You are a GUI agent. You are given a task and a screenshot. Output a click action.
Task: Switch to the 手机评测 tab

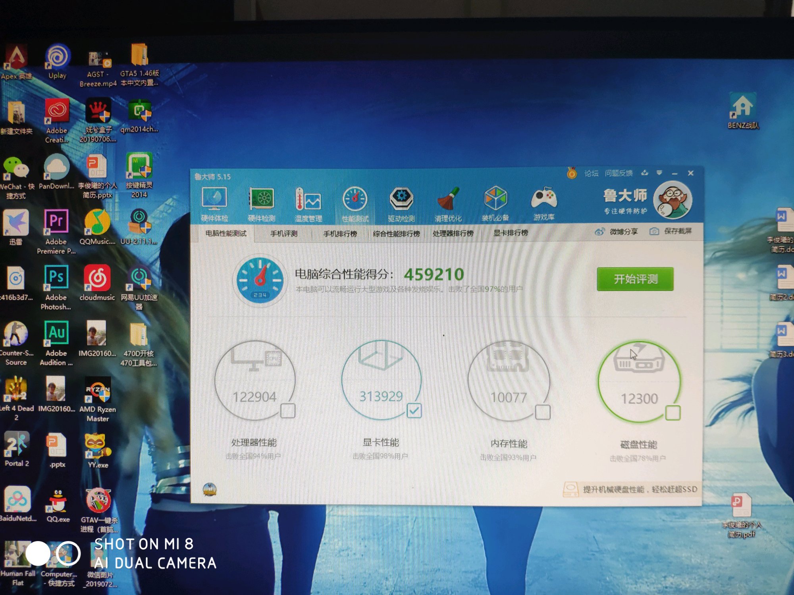[x=284, y=234]
